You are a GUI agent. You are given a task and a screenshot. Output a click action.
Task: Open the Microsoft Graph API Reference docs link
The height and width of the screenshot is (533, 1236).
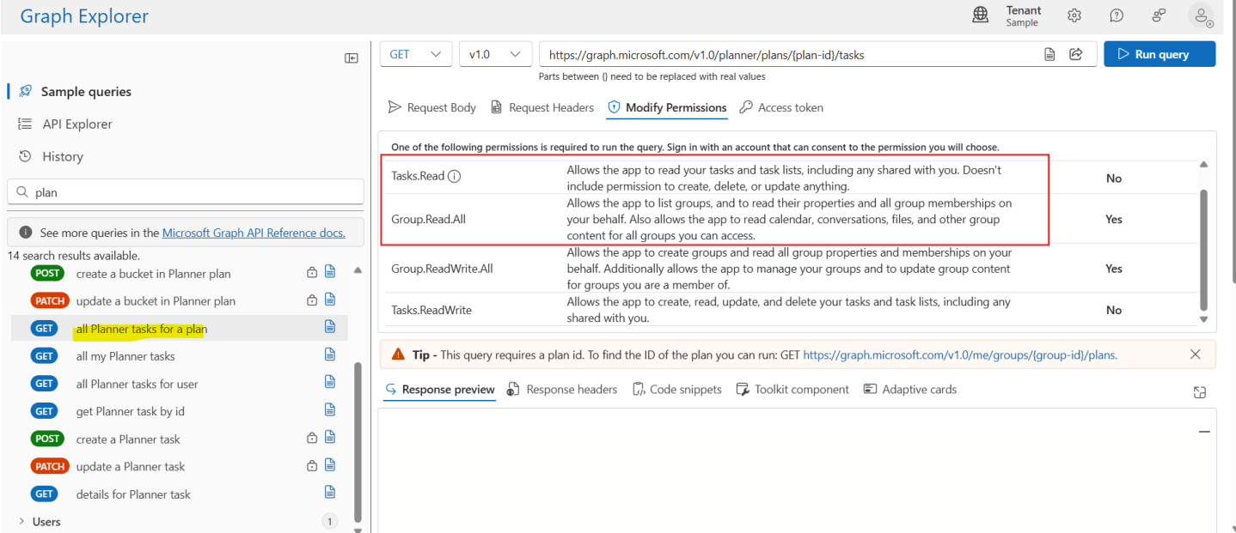click(x=254, y=233)
